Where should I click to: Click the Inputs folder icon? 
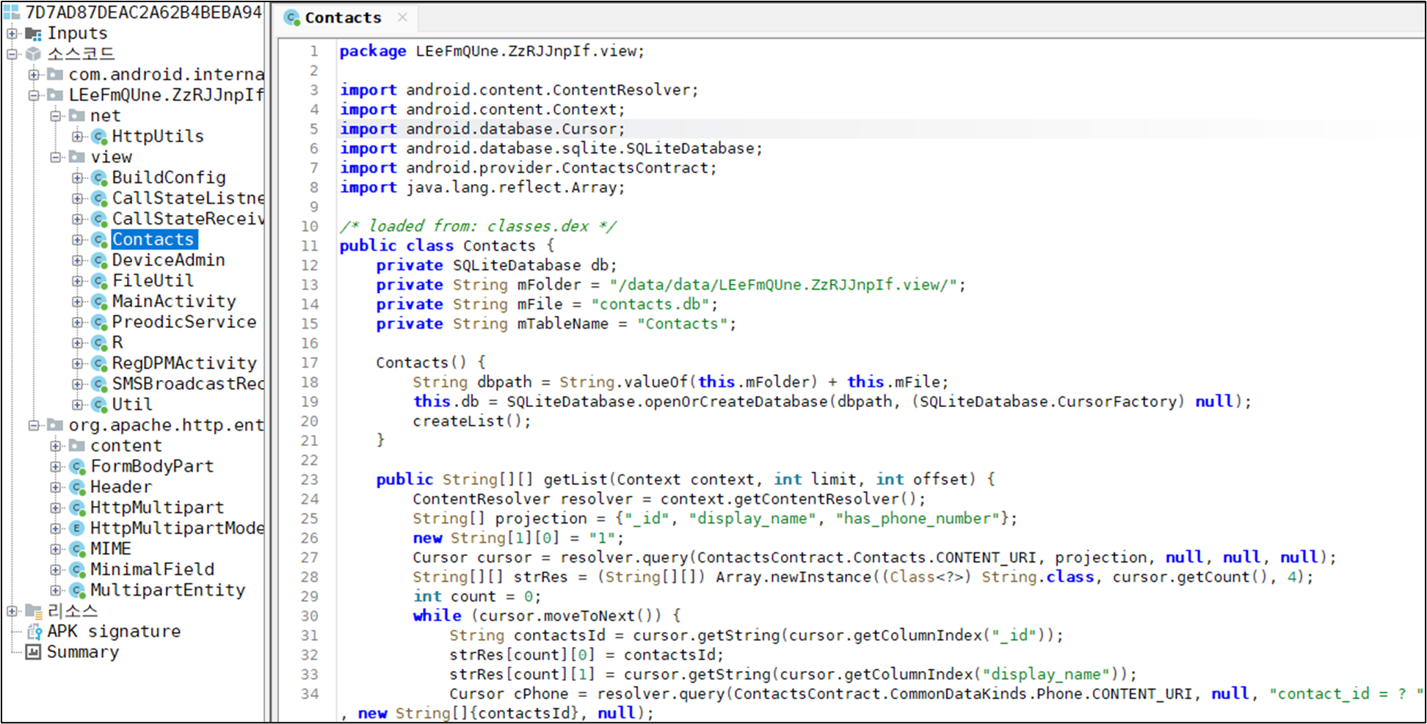click(34, 34)
